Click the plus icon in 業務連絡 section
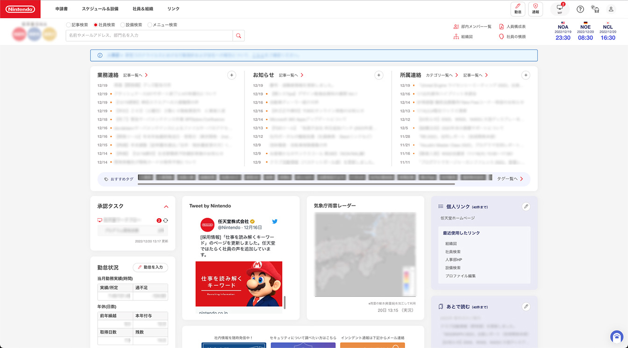The image size is (628, 348). click(x=232, y=75)
